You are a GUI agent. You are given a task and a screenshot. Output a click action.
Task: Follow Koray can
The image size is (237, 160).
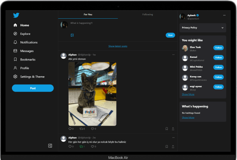pyautogui.click(x=218, y=77)
